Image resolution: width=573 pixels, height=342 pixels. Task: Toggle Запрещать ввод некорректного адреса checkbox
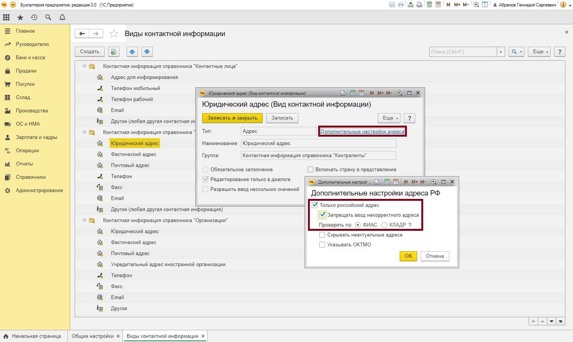coord(322,215)
